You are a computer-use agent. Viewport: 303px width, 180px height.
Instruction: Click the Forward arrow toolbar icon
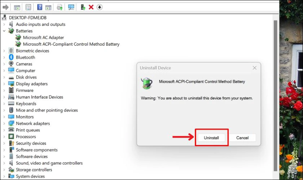point(6,7)
